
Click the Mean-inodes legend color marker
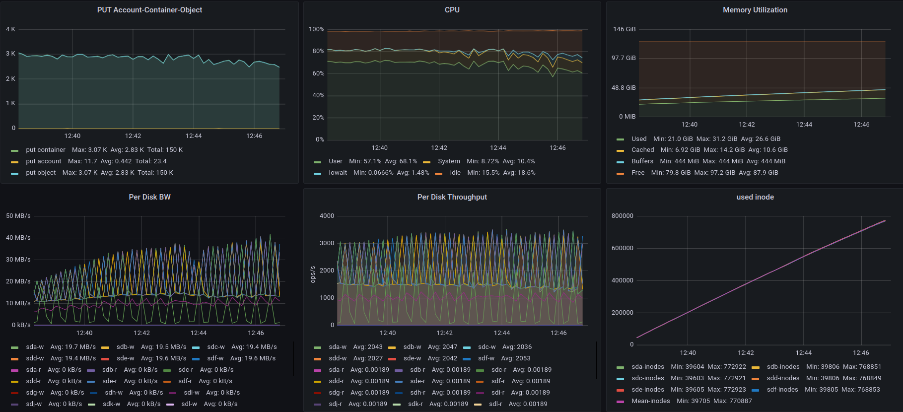(620, 402)
